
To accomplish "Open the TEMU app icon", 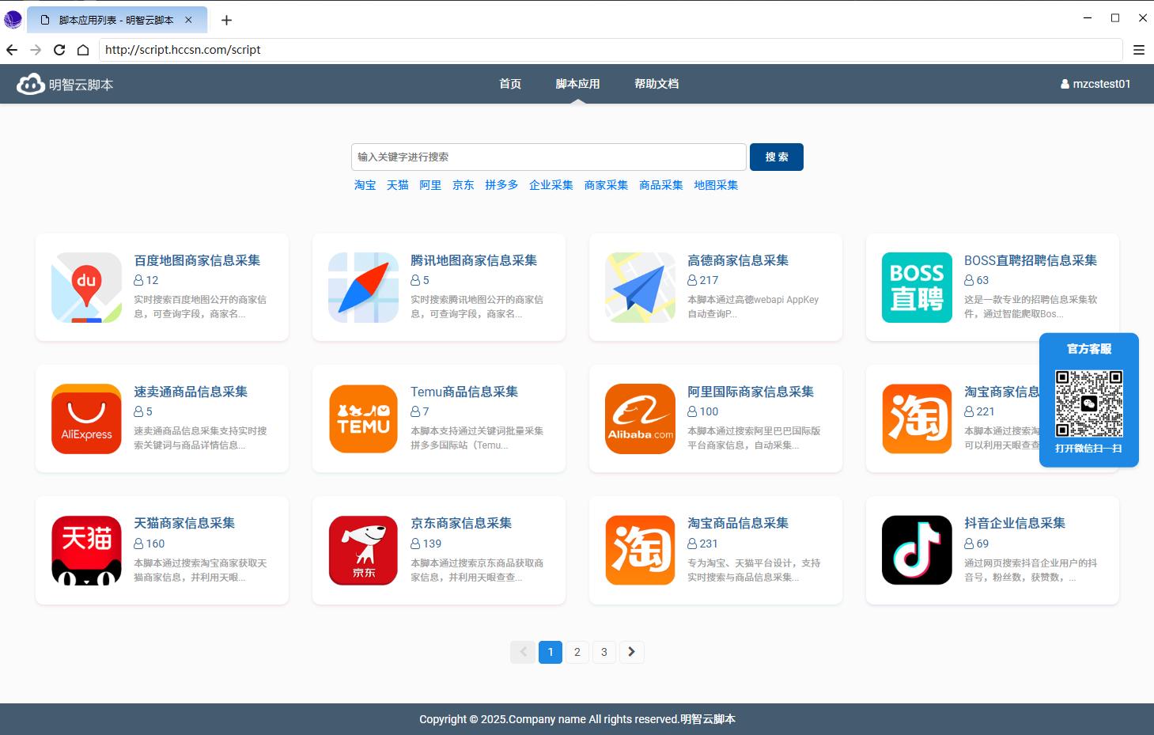I will (x=363, y=419).
